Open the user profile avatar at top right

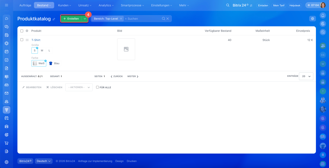click(323, 5)
